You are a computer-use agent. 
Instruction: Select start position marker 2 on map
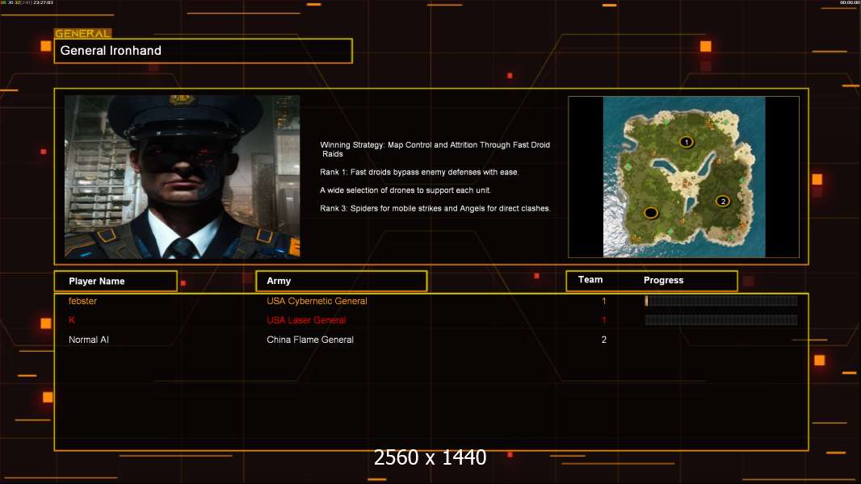click(723, 201)
